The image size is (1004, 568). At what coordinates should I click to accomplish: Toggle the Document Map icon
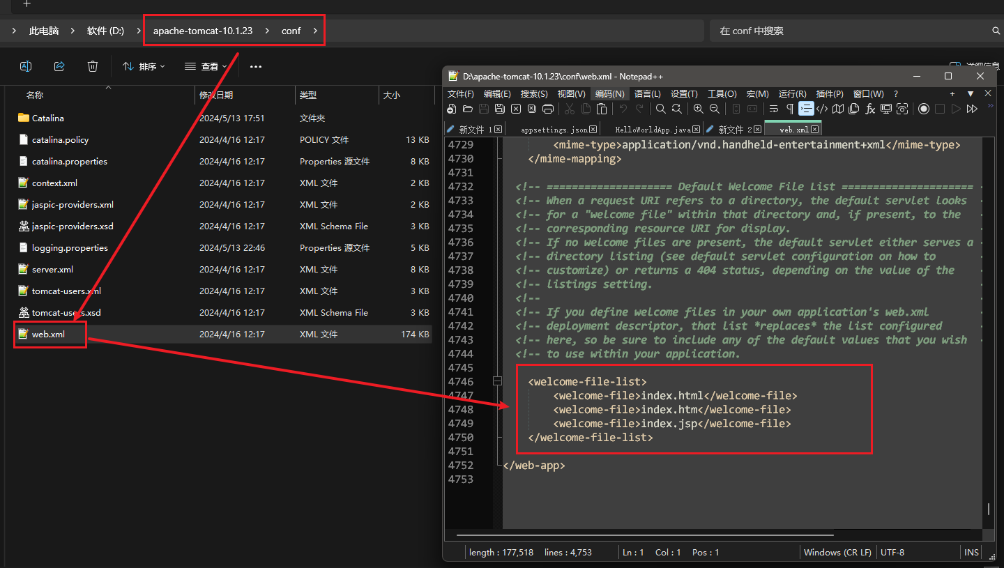point(838,109)
